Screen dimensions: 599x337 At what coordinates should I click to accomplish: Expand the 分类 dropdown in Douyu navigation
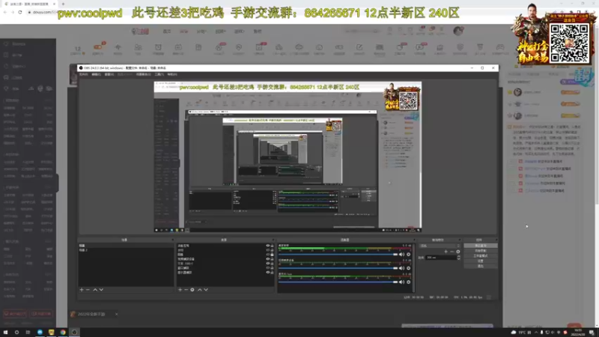(x=201, y=31)
